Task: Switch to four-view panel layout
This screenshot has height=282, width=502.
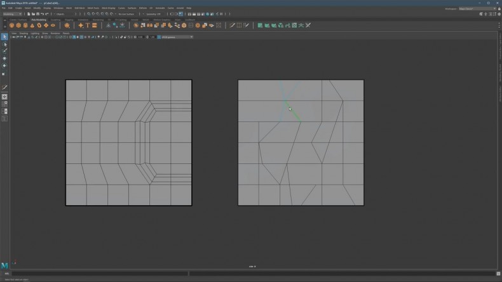Action: coord(4,104)
